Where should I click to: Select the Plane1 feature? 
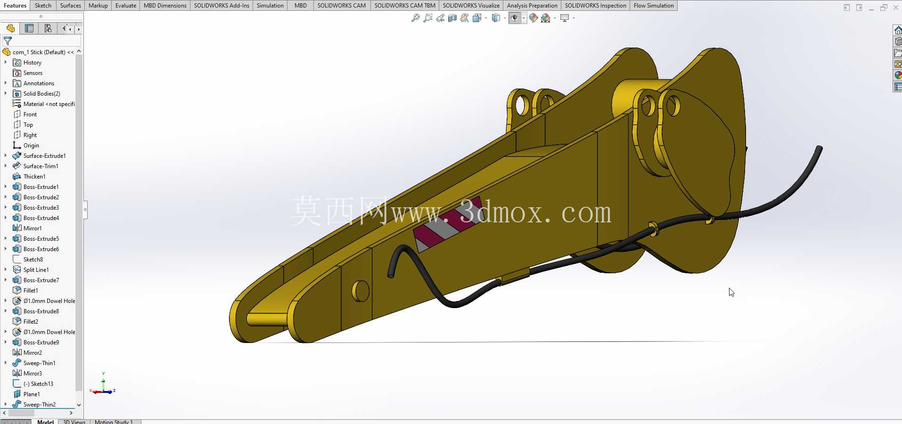click(26, 394)
